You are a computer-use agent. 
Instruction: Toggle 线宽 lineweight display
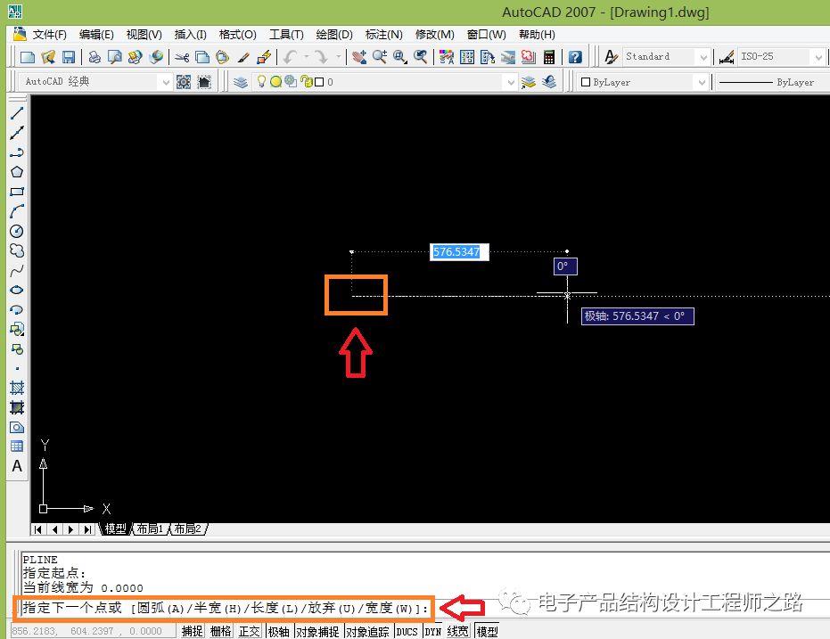(x=458, y=631)
